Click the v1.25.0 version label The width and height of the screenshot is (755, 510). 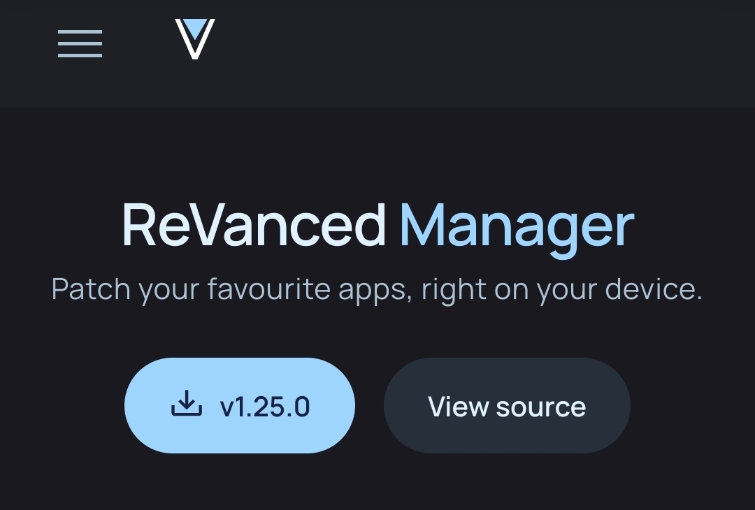[265, 407]
